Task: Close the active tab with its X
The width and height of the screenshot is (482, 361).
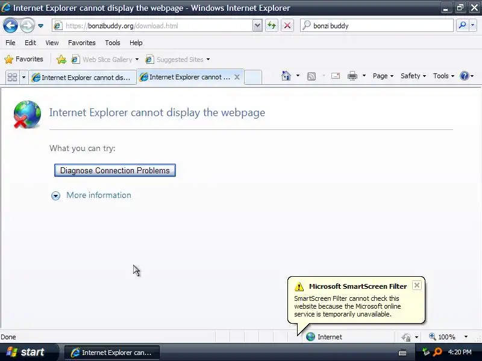Action: pos(237,77)
